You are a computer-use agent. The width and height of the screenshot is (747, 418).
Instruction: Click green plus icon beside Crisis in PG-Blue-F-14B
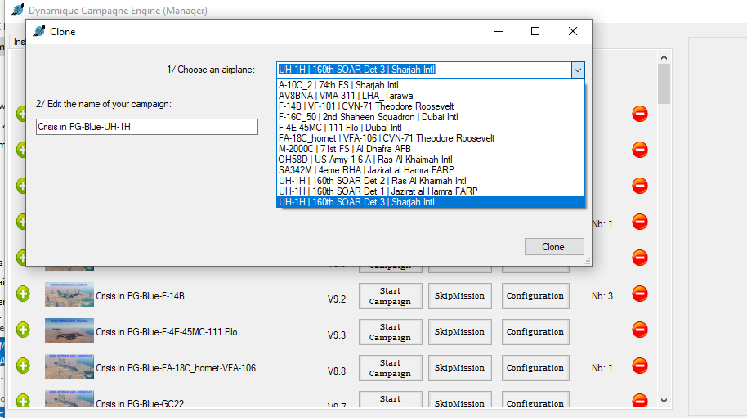pos(23,294)
